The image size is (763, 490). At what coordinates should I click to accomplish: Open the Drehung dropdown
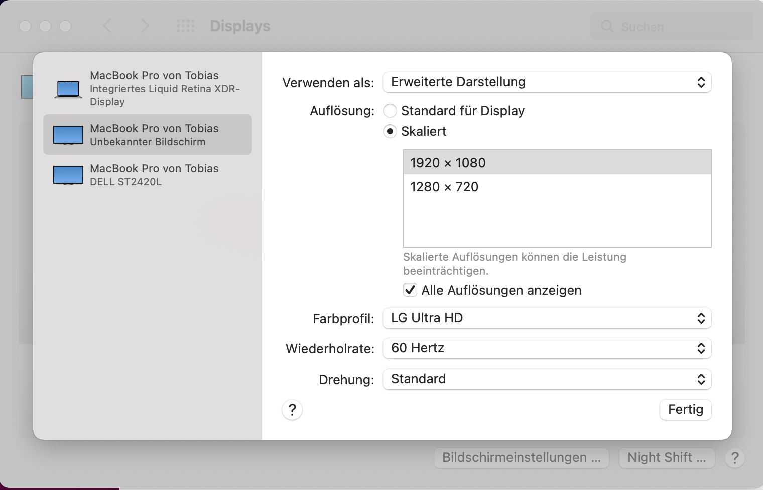[547, 379]
